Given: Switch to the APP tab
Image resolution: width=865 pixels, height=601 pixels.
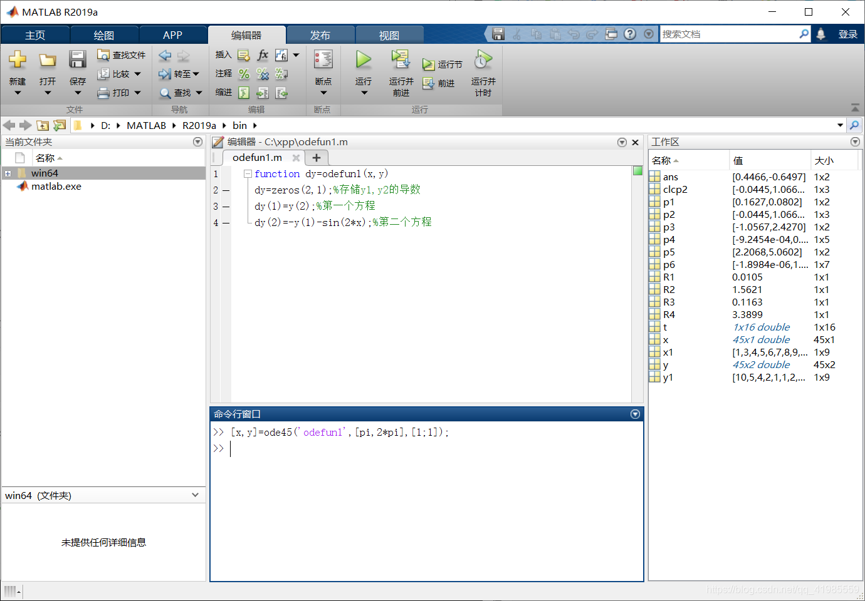Looking at the screenshot, I should pyautogui.click(x=173, y=35).
